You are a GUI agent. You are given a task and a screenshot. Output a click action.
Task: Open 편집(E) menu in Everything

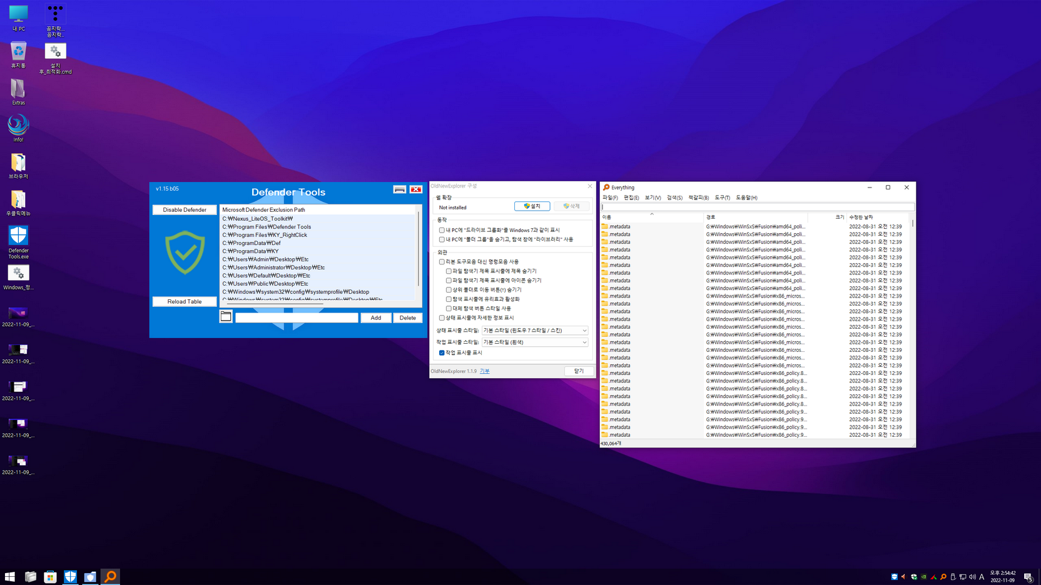click(x=631, y=197)
